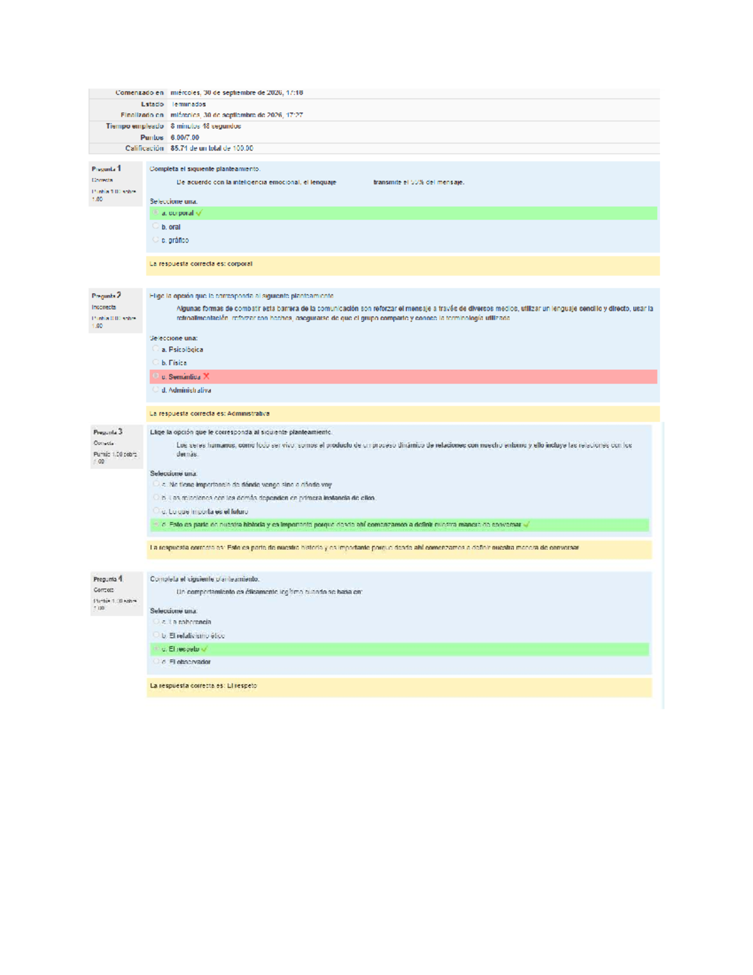Choose the 'a. La coherencia' radio button
Image resolution: width=753 pixels, height=975 pixels.
(x=156, y=622)
